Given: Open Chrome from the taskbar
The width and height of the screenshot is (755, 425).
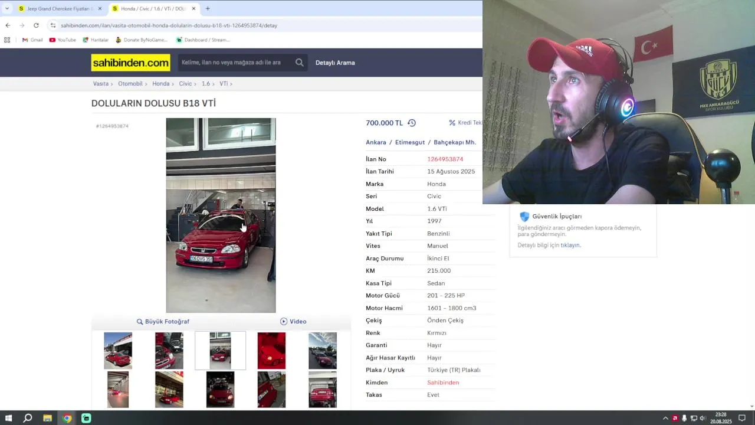Looking at the screenshot, I should click(67, 418).
